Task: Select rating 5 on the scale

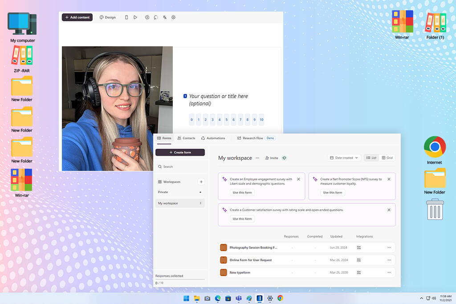Action: point(227,120)
